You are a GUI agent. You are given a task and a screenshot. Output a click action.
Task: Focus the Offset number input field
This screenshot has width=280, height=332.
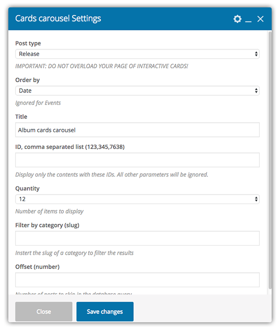[137, 280]
